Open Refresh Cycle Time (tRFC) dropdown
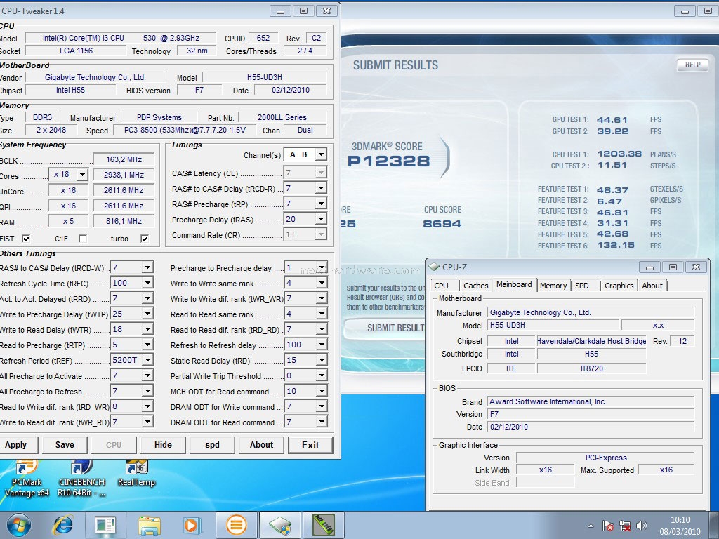The height and width of the screenshot is (539, 719). click(147, 284)
